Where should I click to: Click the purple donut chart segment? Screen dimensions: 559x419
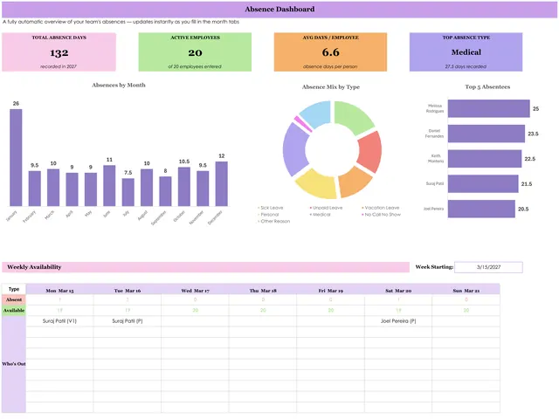pos(295,149)
